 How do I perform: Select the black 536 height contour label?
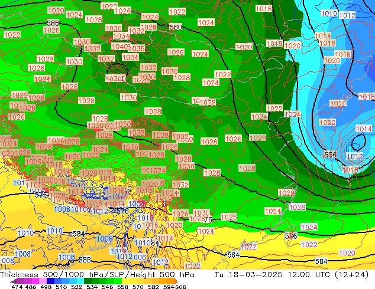point(330,155)
